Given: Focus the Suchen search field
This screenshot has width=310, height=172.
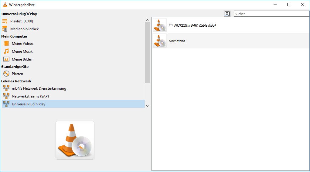Looking at the screenshot, I should (272, 14).
